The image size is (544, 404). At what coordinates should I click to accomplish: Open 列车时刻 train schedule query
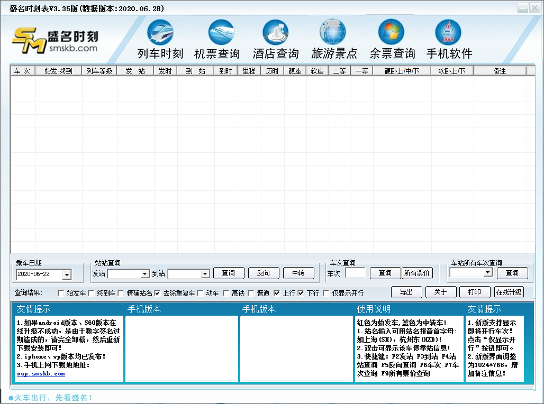coord(160,37)
